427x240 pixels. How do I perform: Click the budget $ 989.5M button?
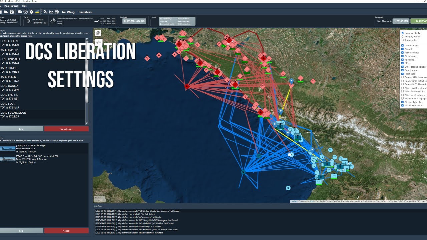[134, 21]
